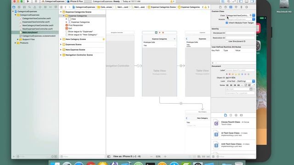Toggle the utilities pane visibility
Viewport: 294px width, 165px height.
click(x=252, y=1)
